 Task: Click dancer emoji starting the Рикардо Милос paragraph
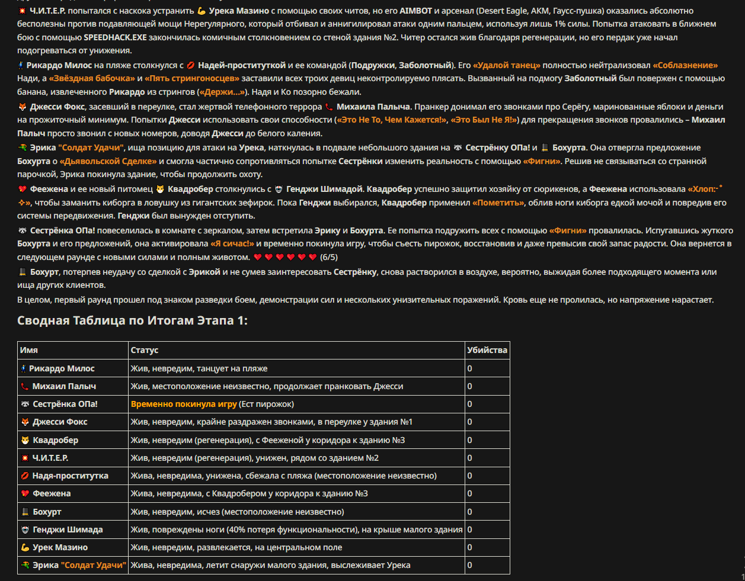(x=21, y=65)
